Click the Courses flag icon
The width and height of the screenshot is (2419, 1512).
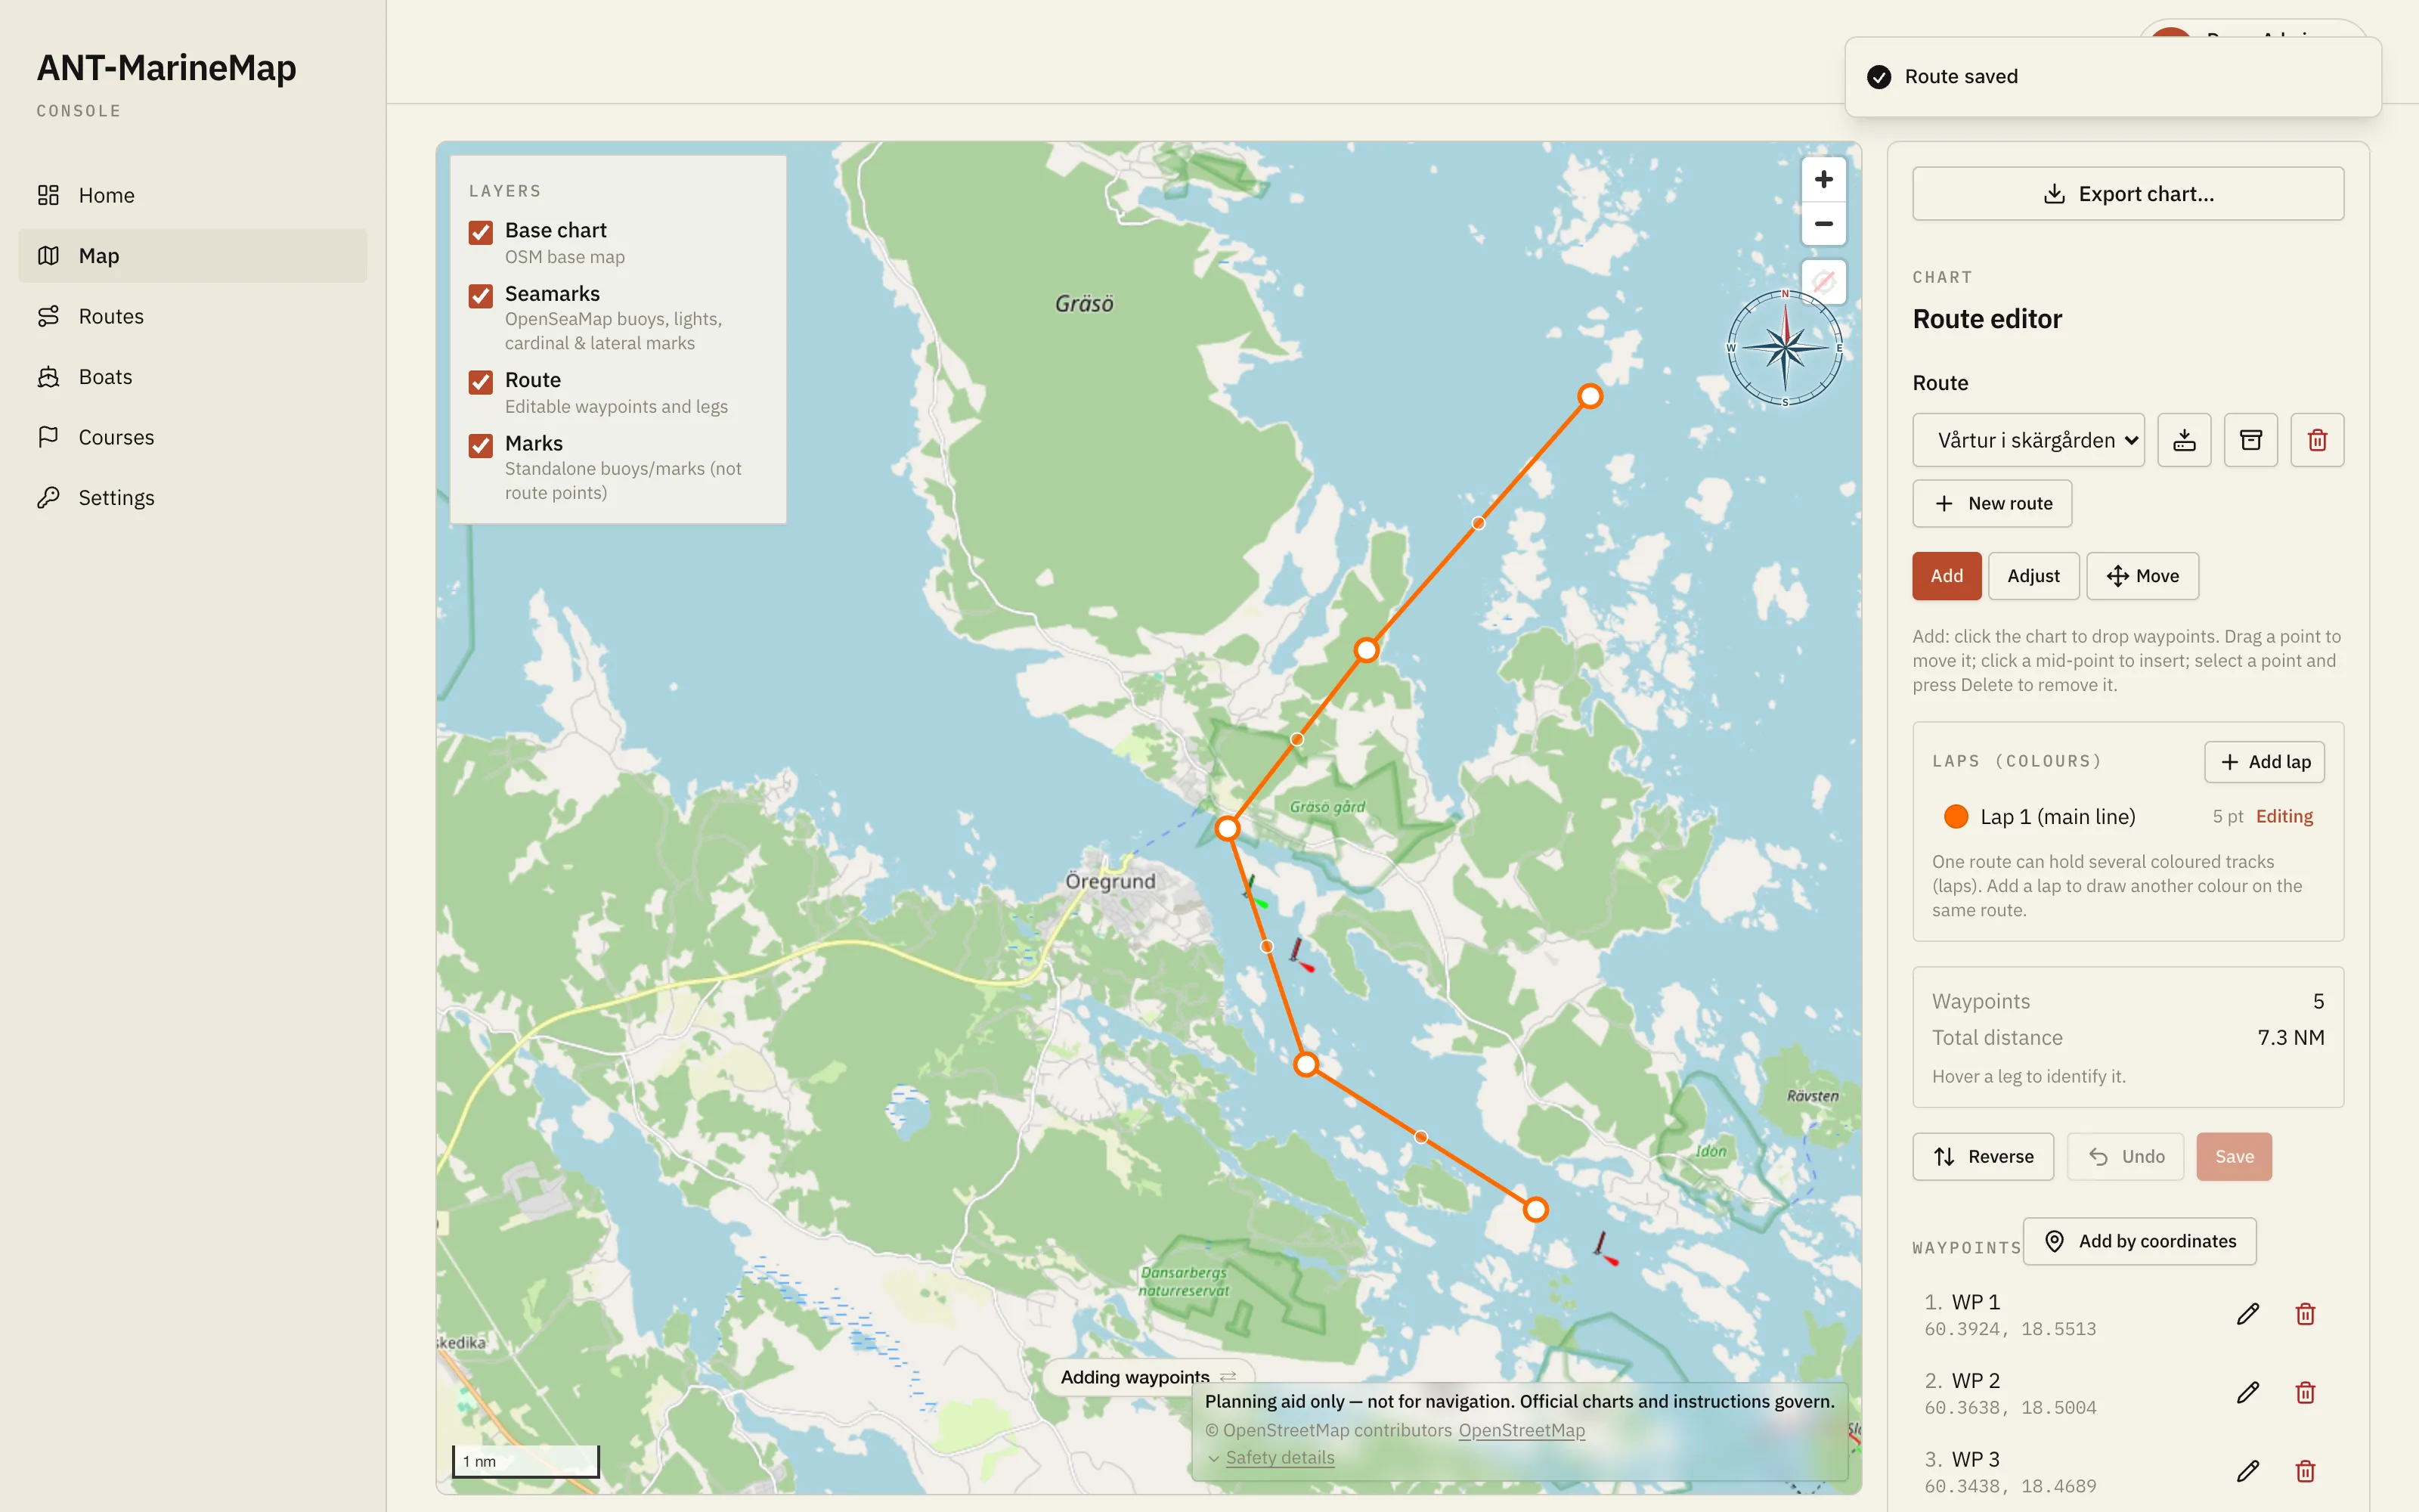click(48, 437)
